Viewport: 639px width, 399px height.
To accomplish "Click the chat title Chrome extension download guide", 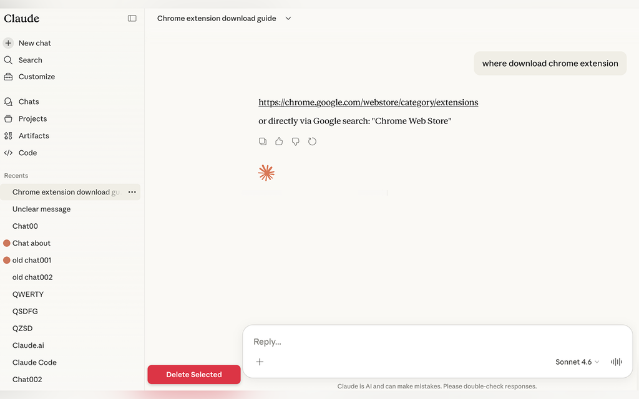I will 217,18.
